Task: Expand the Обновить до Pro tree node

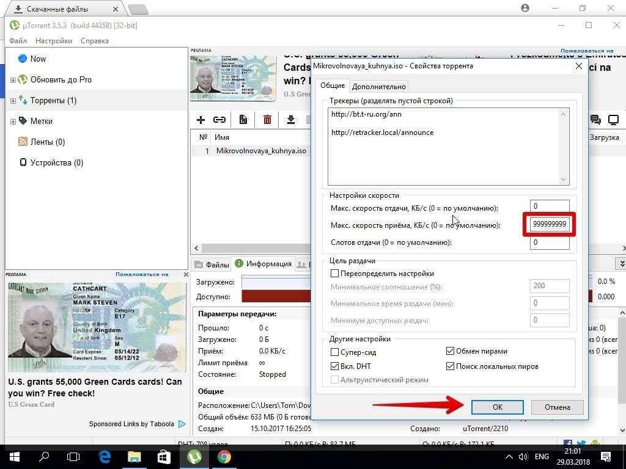Action: point(13,80)
